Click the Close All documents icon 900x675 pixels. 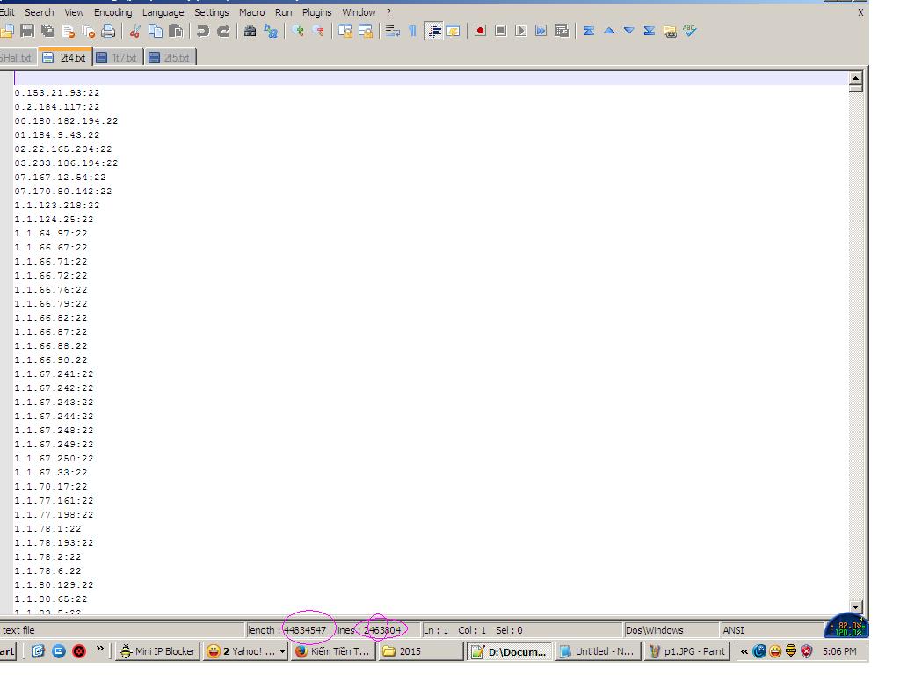point(88,31)
